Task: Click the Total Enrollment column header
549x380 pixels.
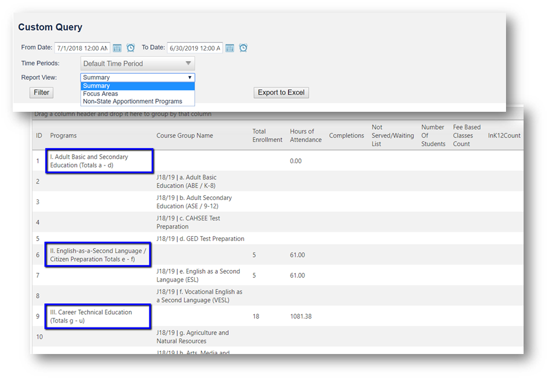Action: click(267, 136)
